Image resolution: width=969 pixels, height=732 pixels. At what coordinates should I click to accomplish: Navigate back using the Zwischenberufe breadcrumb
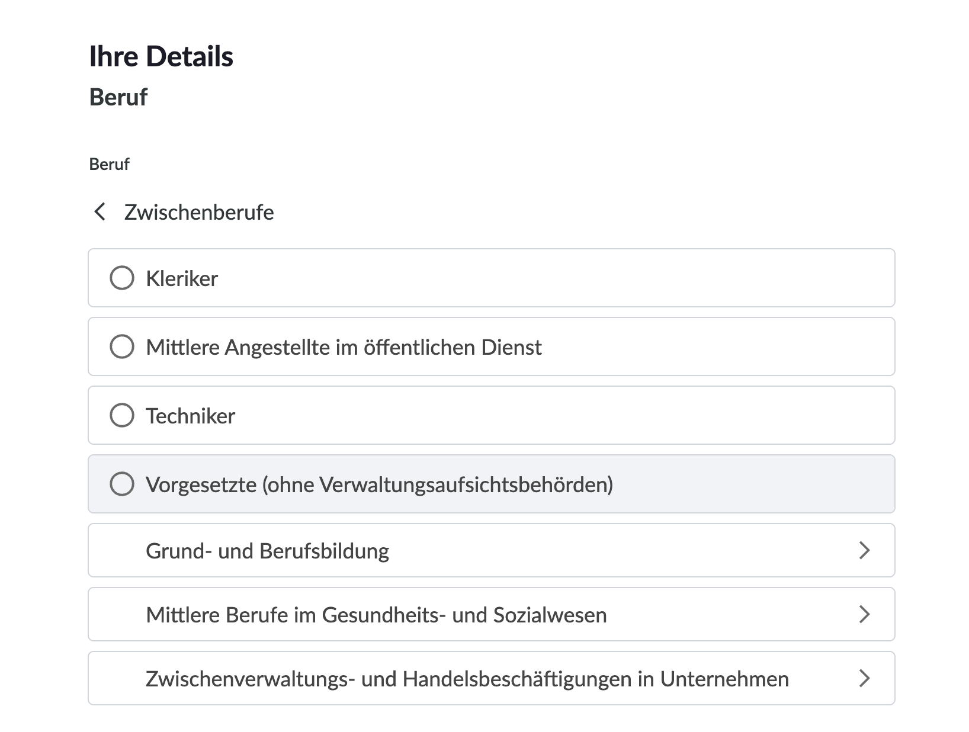(x=198, y=211)
